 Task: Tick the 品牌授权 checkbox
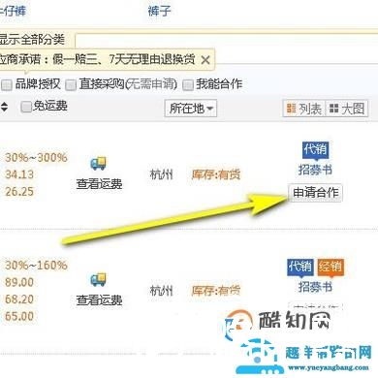point(7,85)
